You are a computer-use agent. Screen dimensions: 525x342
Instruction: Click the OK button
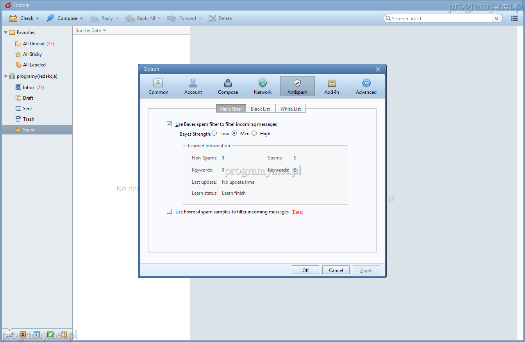305,270
